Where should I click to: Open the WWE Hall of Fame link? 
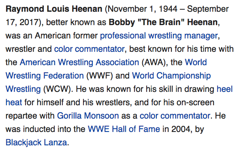click(124, 129)
